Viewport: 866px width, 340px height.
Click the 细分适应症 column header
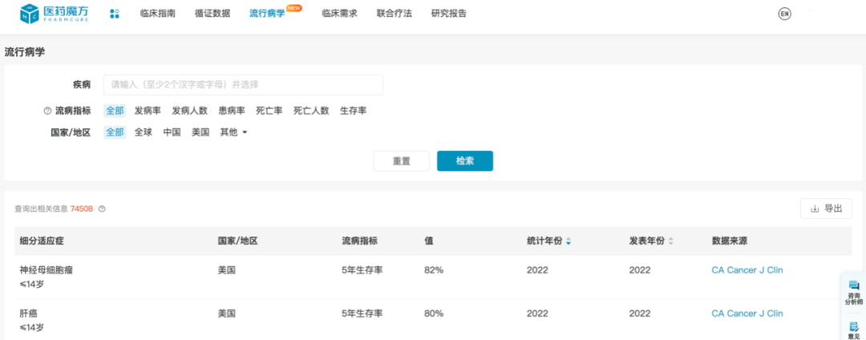(x=42, y=241)
